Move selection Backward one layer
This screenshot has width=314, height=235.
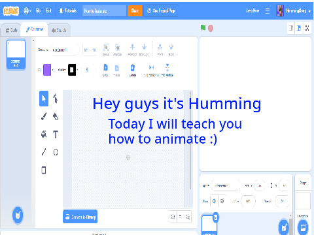click(144, 50)
